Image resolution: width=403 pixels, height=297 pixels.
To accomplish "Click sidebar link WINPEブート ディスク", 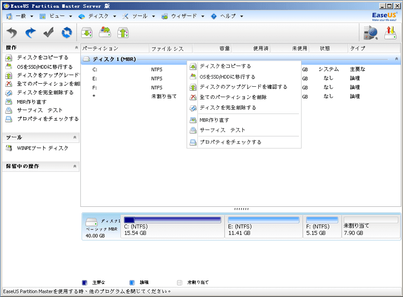I will click(42, 148).
